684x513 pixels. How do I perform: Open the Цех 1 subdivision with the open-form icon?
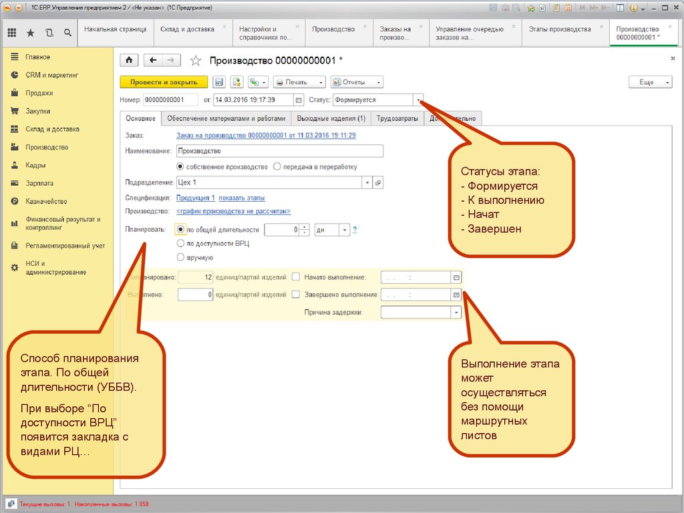[378, 182]
